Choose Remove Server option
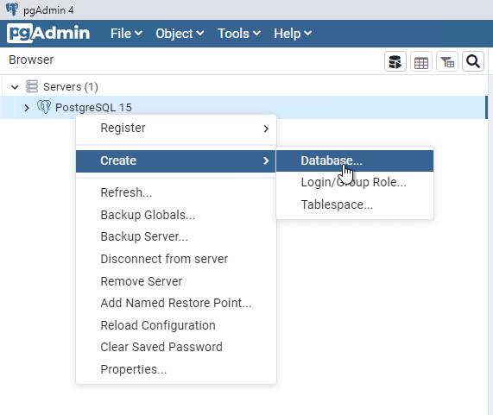The image size is (493, 415). point(176,281)
